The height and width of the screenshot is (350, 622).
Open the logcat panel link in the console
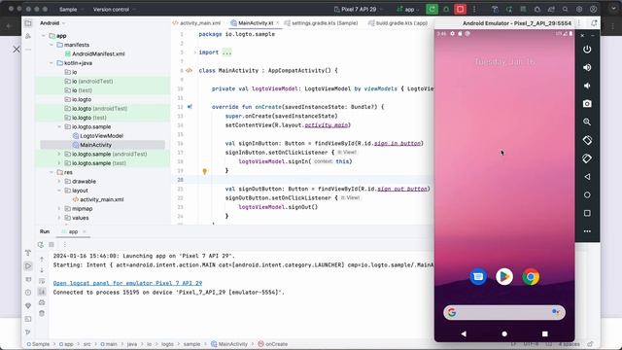pos(127,283)
